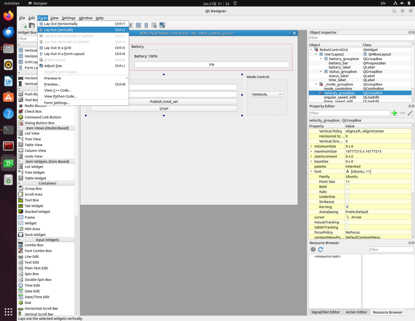Expand the maximumSize property

point(311,151)
